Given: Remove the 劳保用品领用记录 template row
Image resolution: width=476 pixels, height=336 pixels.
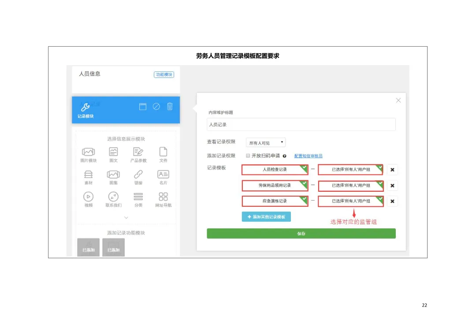Looking at the screenshot, I should (x=392, y=186).
